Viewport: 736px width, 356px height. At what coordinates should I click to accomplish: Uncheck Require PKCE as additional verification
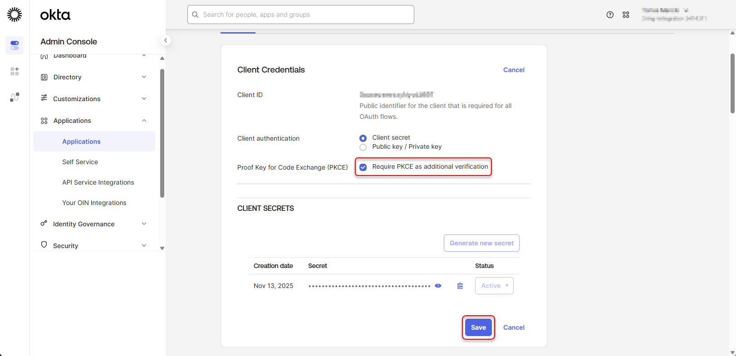(x=363, y=167)
